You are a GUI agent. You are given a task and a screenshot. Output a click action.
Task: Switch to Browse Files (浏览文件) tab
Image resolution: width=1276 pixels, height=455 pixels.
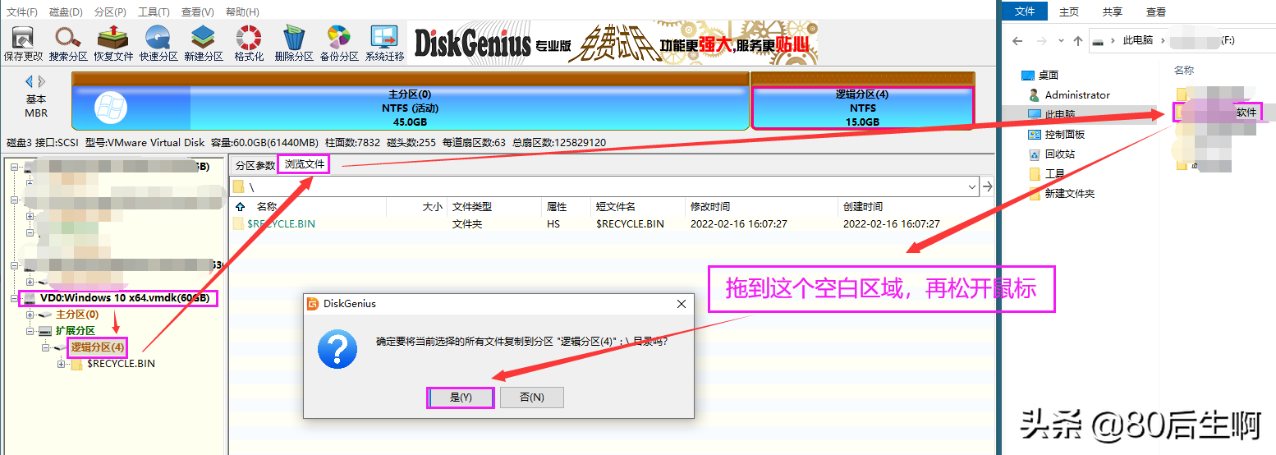[304, 164]
